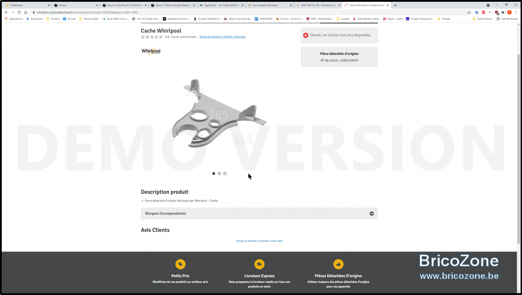Reload the page with the browser refresh icon
This screenshot has width=522, height=295.
19,12
